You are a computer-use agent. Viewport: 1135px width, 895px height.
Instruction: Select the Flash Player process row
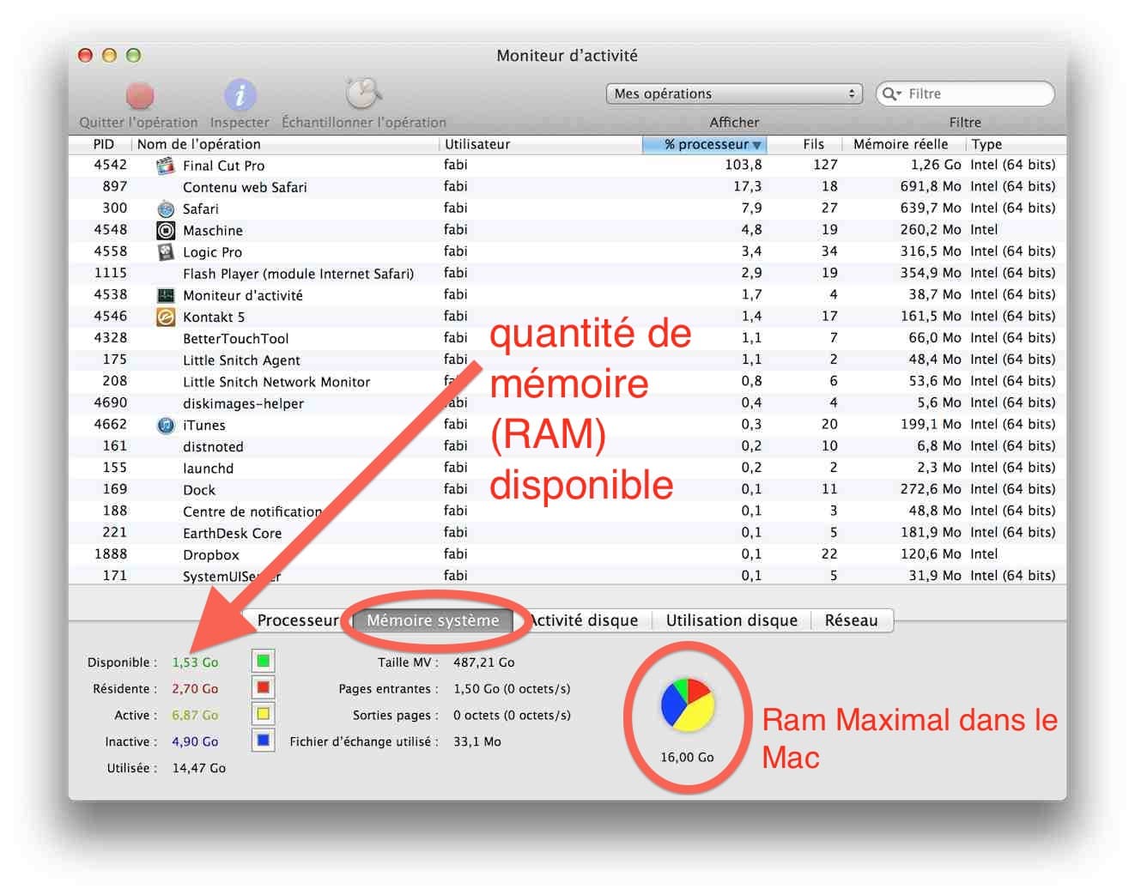[567, 273]
